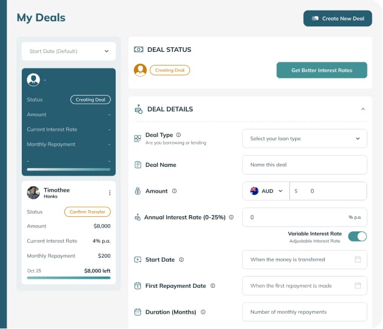Image resolution: width=383 pixels, height=329 pixels.
Task: Click the Create New Deal button
Action: pos(338,18)
